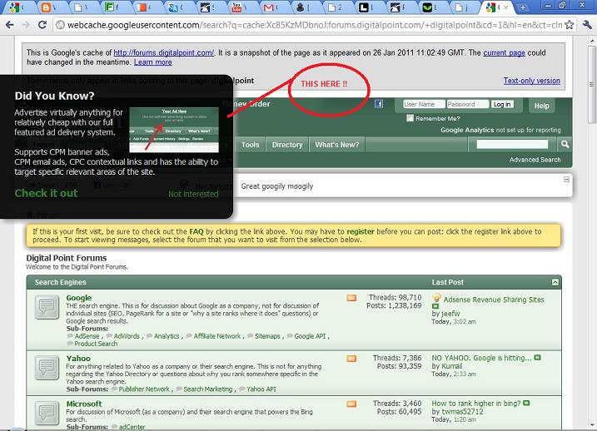Open the forums.digitalpoint.com cached link
Image resolution: width=597 pixels, height=431 pixels.
(x=164, y=53)
